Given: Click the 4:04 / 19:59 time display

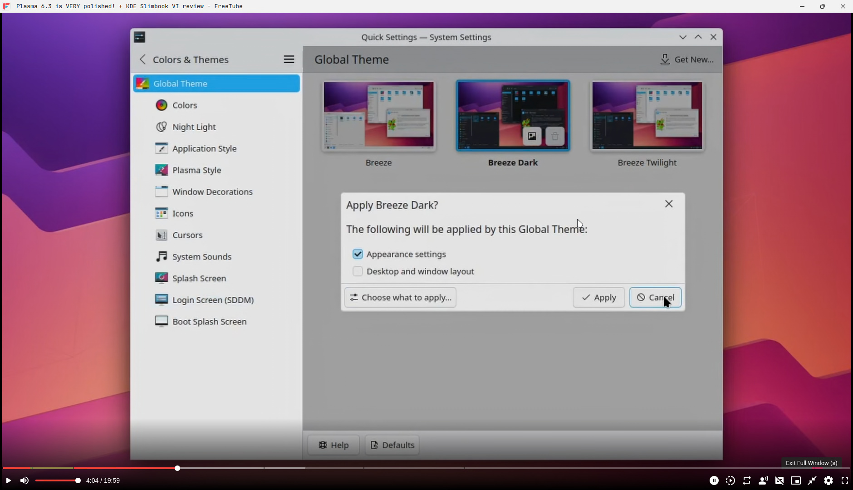Looking at the screenshot, I should [103, 480].
